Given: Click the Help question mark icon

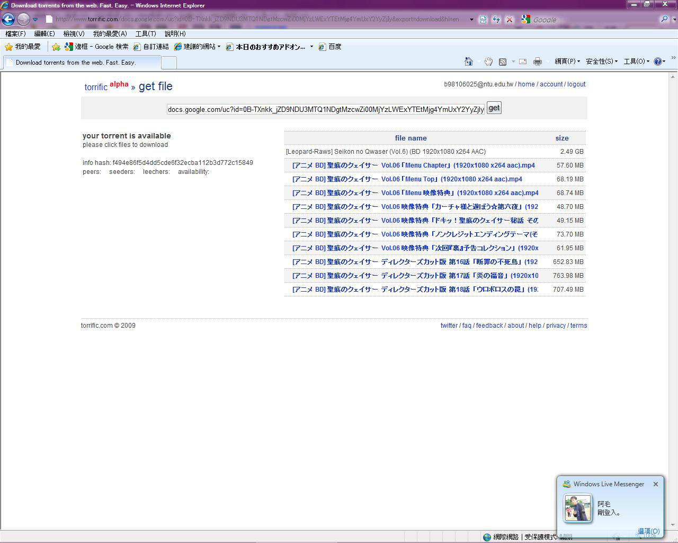Looking at the screenshot, I should pyautogui.click(x=658, y=62).
